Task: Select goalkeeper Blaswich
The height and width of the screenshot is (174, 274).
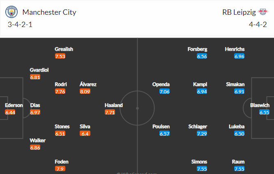Action: tap(260, 105)
